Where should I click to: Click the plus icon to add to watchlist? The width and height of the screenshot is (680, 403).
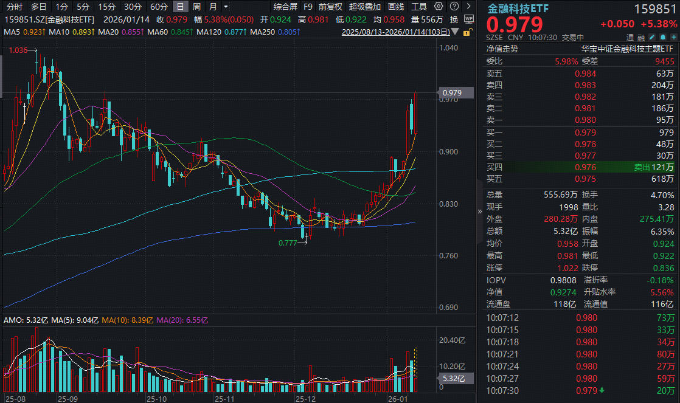click(674, 37)
